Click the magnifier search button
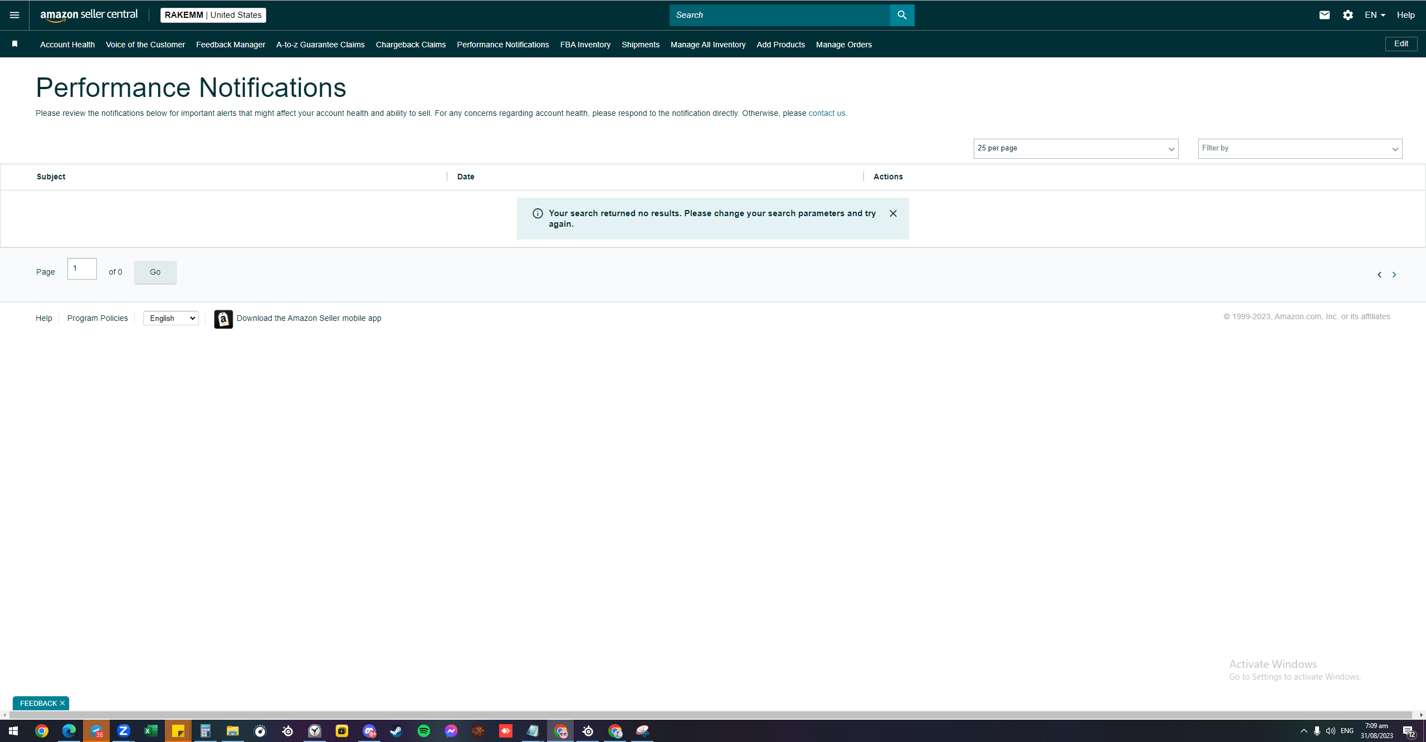Screen dimensions: 1426x742 (x=902, y=15)
